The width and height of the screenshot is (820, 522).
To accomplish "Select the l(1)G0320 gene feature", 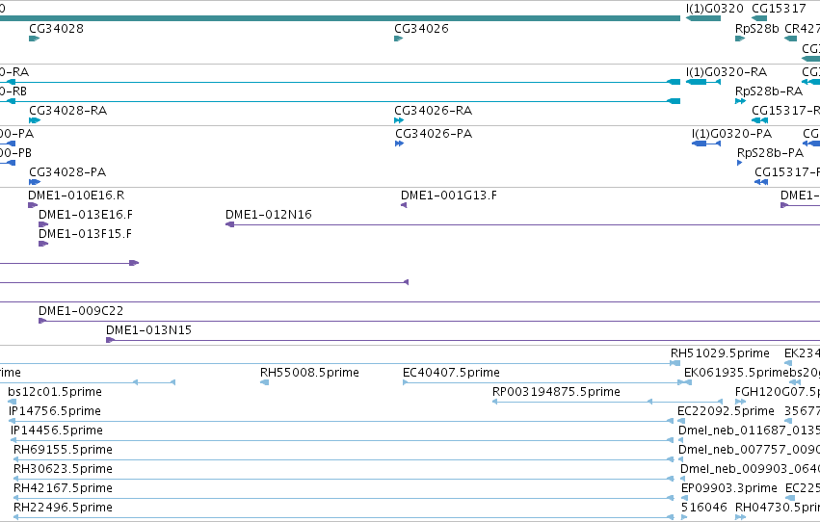I will click(702, 18).
